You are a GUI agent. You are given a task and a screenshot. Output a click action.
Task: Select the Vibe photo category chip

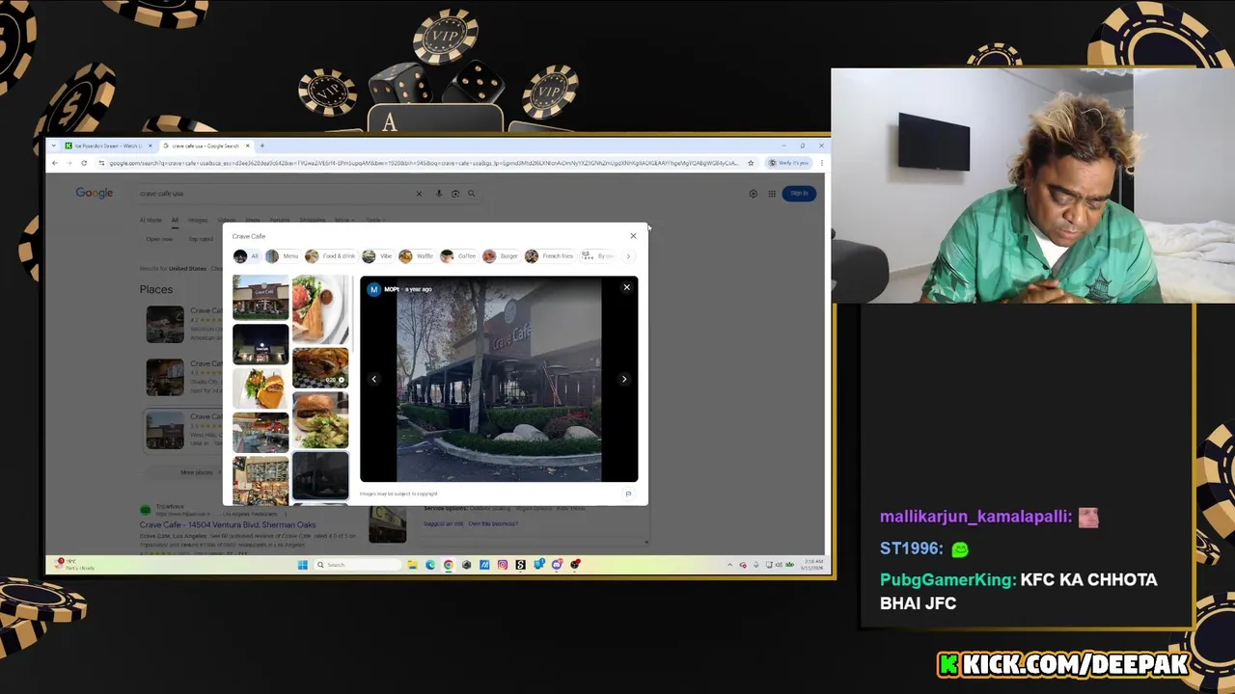(377, 256)
